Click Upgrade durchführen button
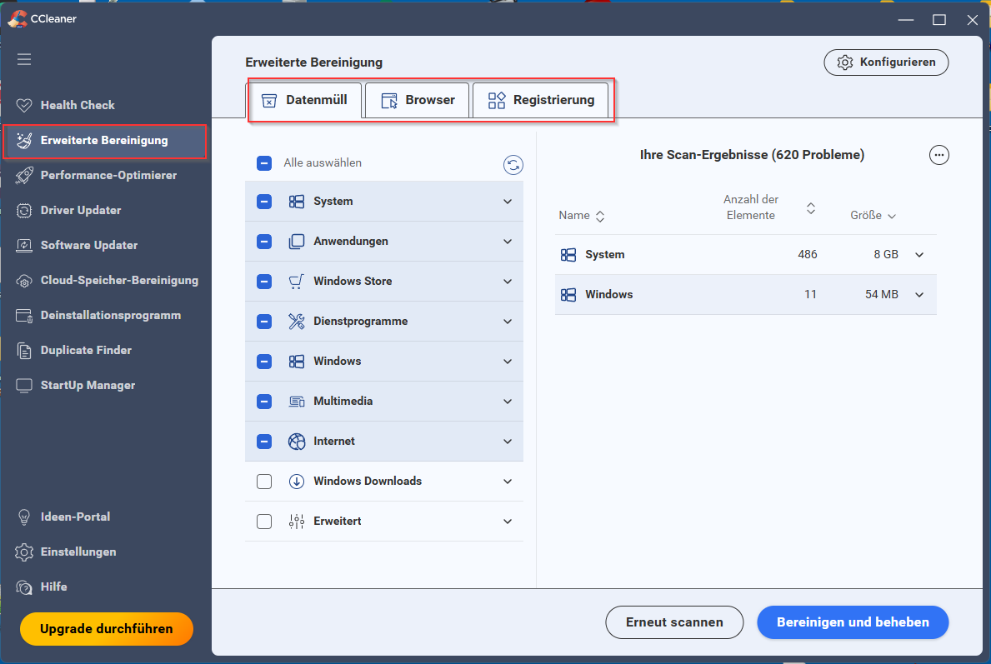 click(x=106, y=629)
